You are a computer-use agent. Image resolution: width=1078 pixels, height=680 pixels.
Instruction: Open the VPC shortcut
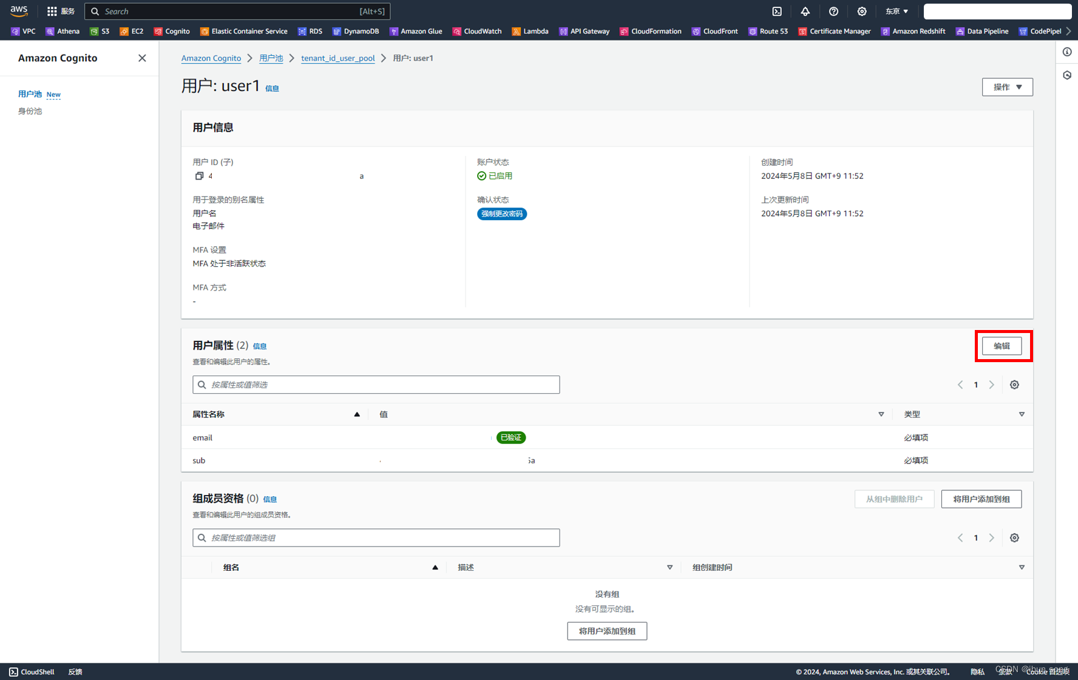coord(23,32)
